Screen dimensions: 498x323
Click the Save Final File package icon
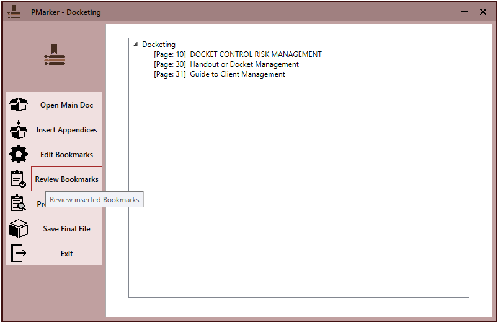click(x=19, y=228)
